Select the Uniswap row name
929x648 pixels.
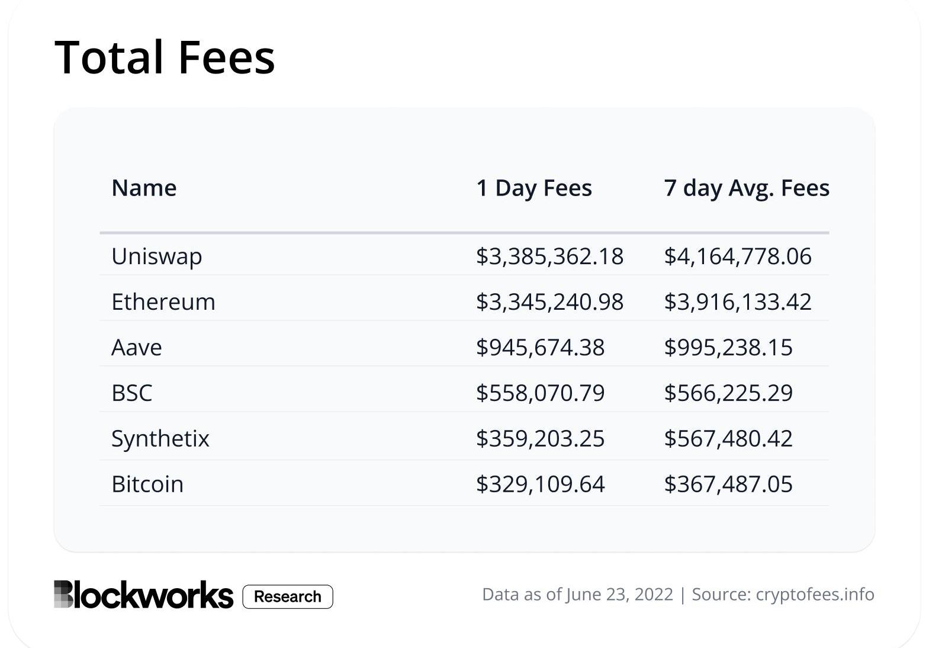157,256
